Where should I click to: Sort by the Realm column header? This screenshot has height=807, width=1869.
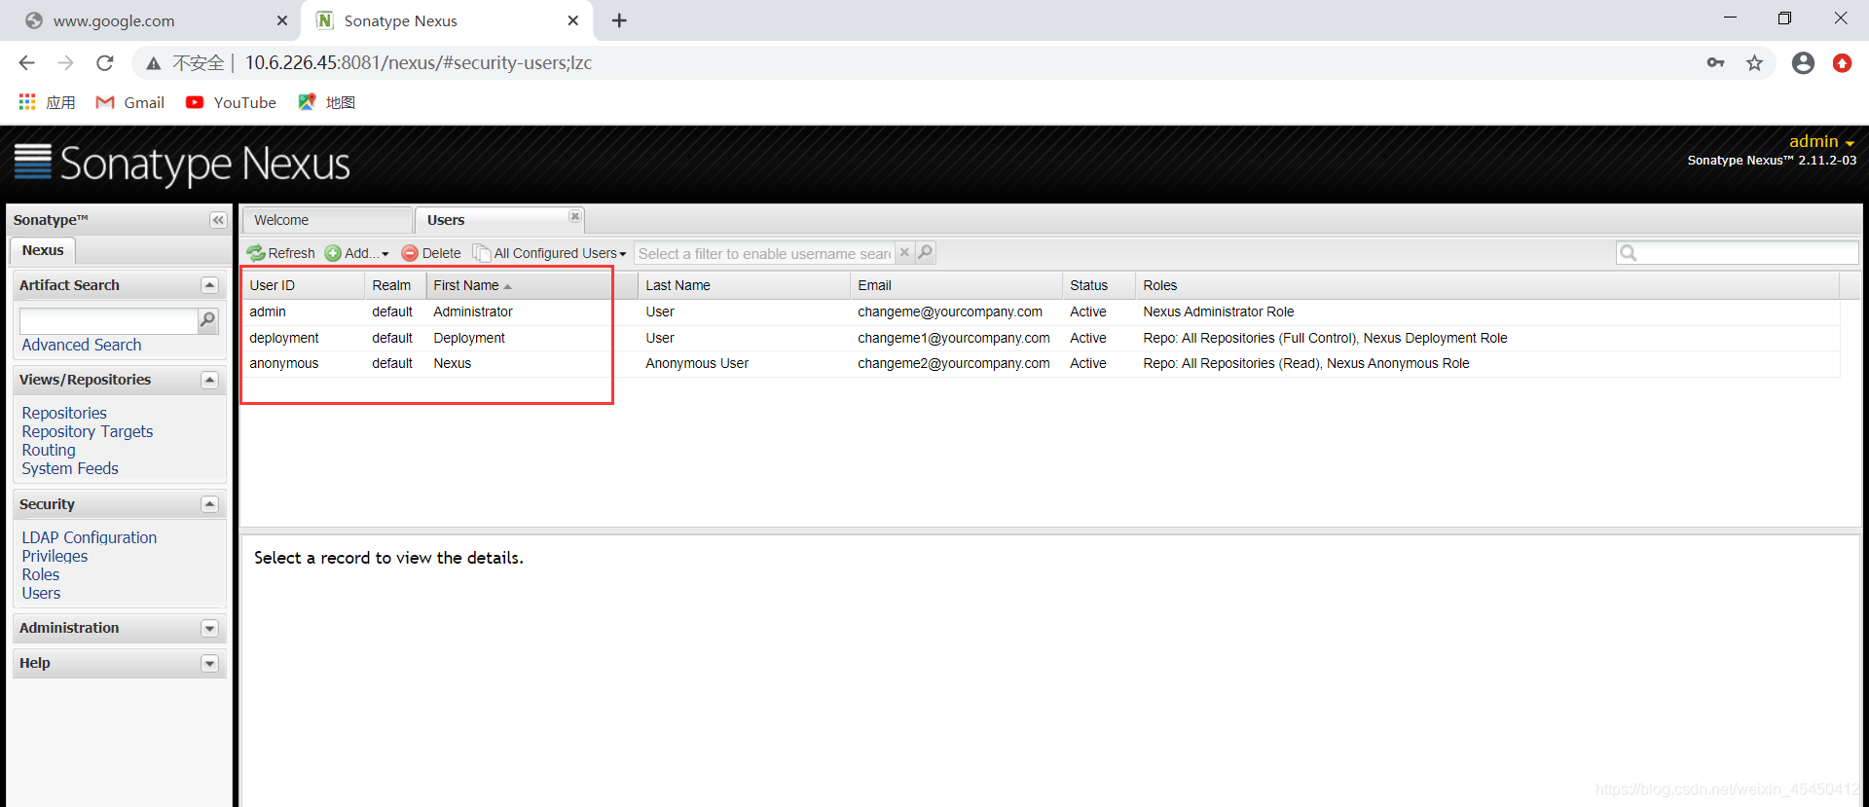(x=394, y=285)
